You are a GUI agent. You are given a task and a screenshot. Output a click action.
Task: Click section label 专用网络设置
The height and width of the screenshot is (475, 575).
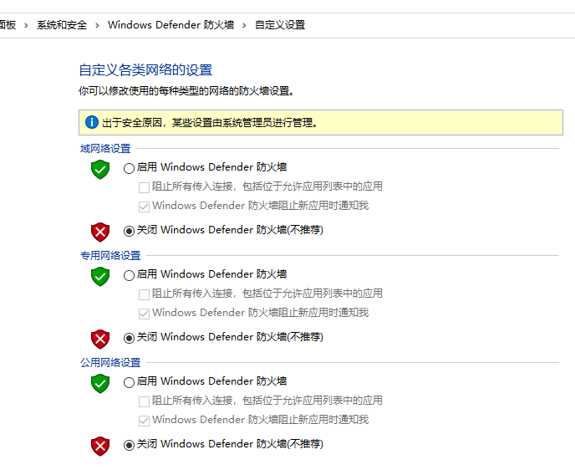click(x=110, y=256)
